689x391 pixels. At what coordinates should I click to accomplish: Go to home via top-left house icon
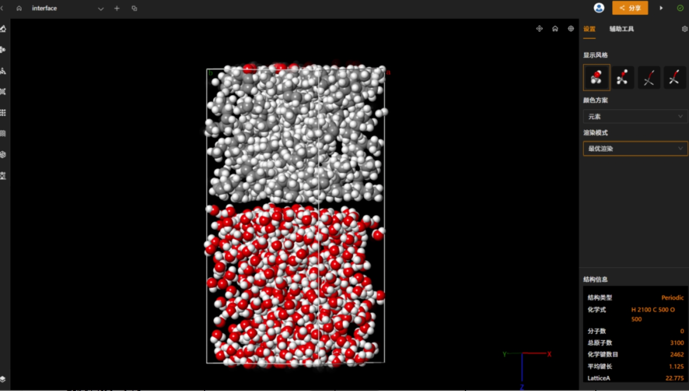click(x=19, y=8)
